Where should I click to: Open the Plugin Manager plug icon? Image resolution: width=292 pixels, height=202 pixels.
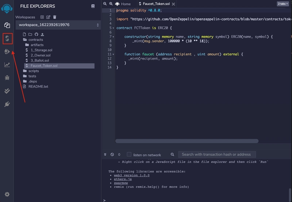(x=7, y=104)
